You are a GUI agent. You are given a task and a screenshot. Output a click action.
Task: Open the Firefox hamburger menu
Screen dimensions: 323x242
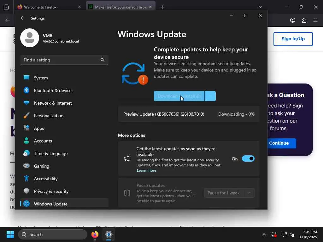pyautogui.click(x=315, y=20)
